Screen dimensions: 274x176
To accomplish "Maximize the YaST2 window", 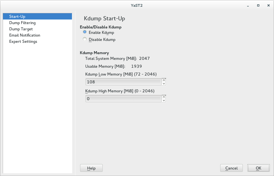I will point(258,5).
